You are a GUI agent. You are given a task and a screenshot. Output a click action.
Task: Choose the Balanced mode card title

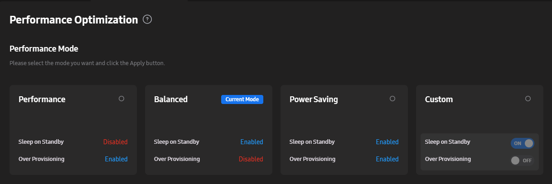coord(171,99)
